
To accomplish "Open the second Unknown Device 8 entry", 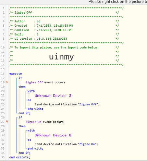I will point(53,135).
